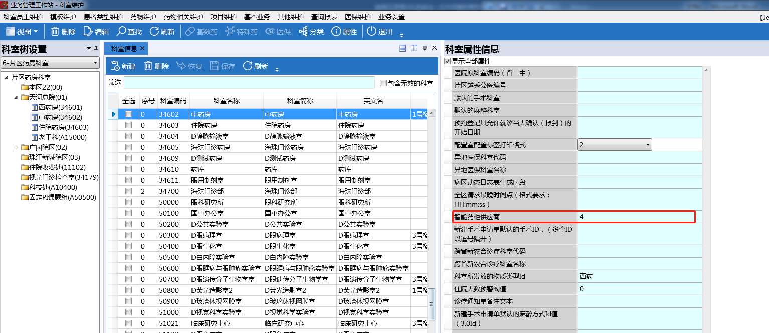Enable 包含无效的科室 checkbox

click(383, 83)
